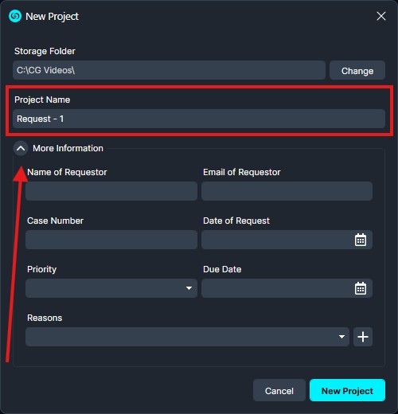Click the cyan New Project button

coord(347,390)
